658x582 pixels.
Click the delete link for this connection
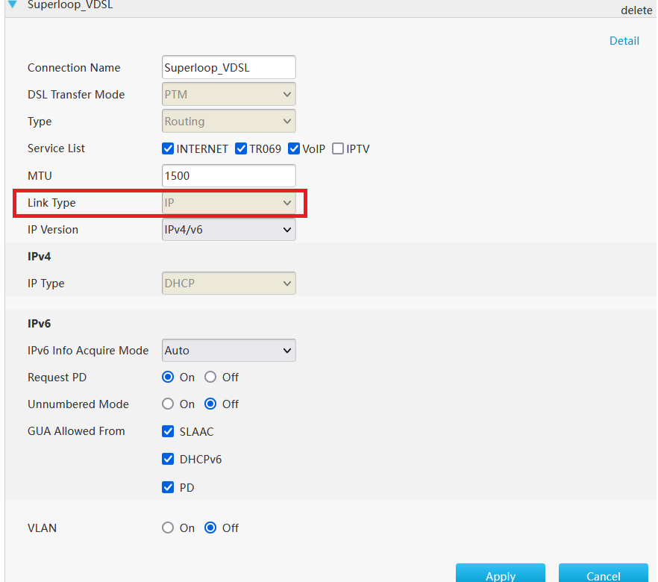click(636, 10)
